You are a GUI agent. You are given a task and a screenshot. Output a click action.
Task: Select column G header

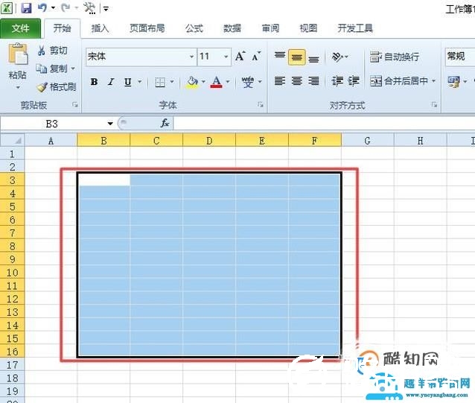click(x=367, y=141)
